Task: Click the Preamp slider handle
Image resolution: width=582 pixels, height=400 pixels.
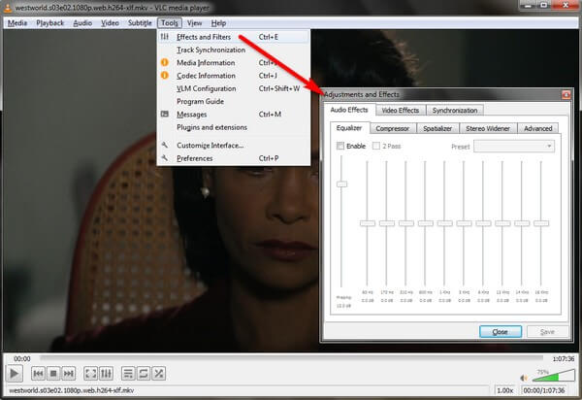Action: click(x=341, y=183)
